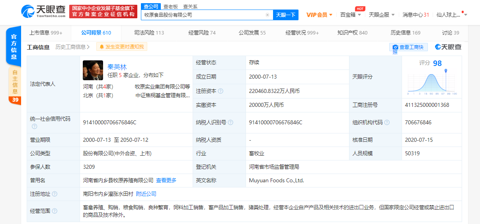480x224 pixels.
Task: Open the 上市信息 tab
Action: point(46,33)
